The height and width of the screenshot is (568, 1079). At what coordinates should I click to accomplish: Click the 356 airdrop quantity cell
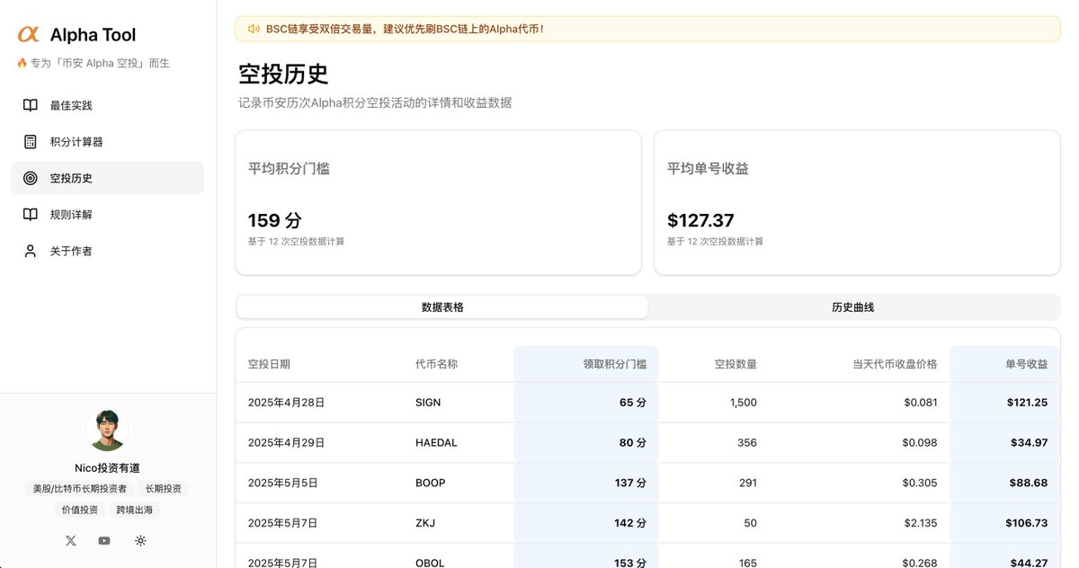[747, 443]
